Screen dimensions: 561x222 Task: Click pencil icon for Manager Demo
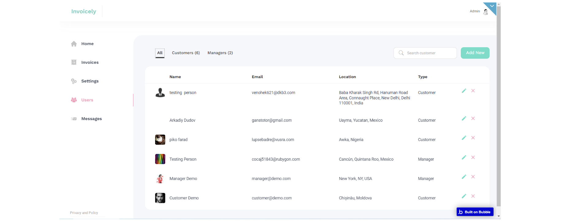(464, 177)
